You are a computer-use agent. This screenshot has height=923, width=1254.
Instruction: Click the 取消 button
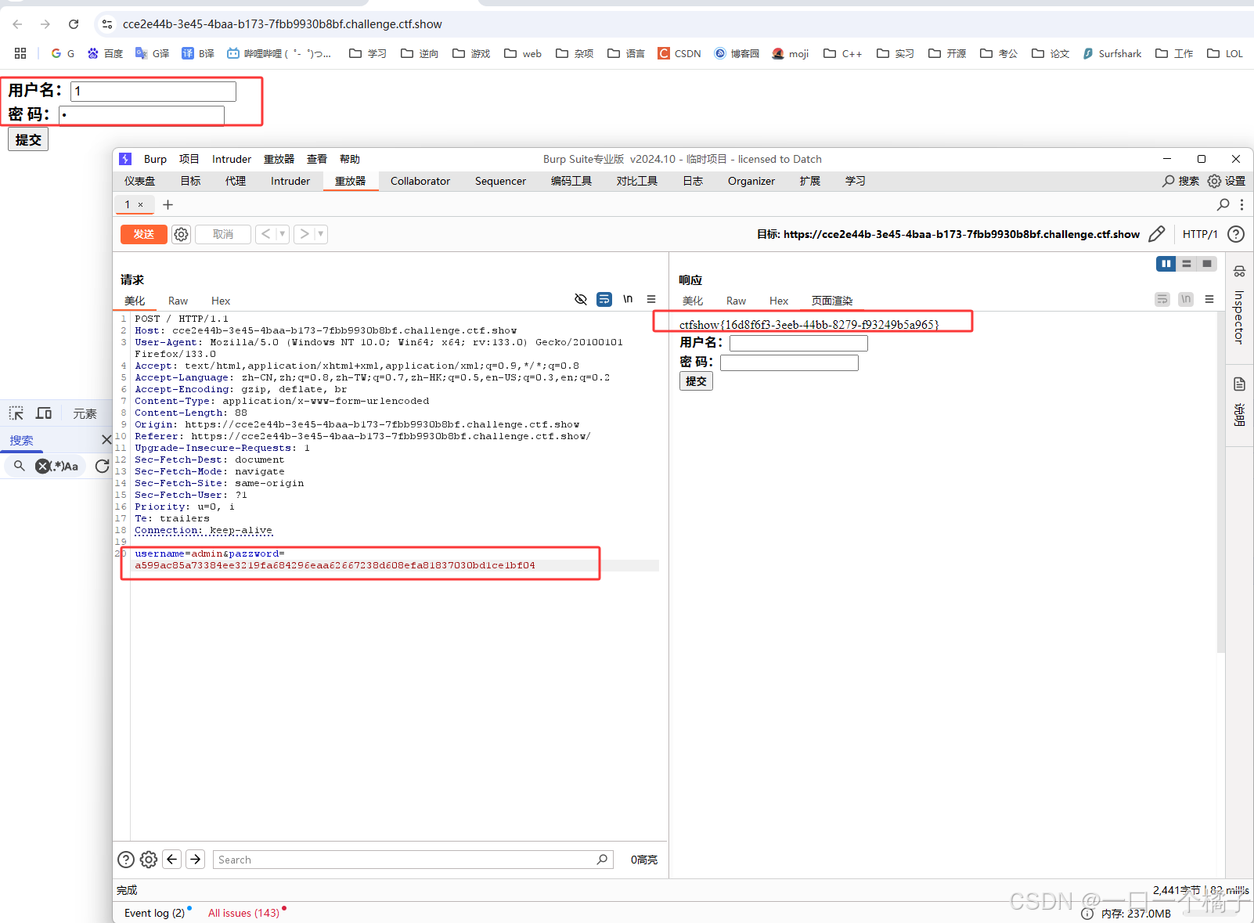[223, 234]
